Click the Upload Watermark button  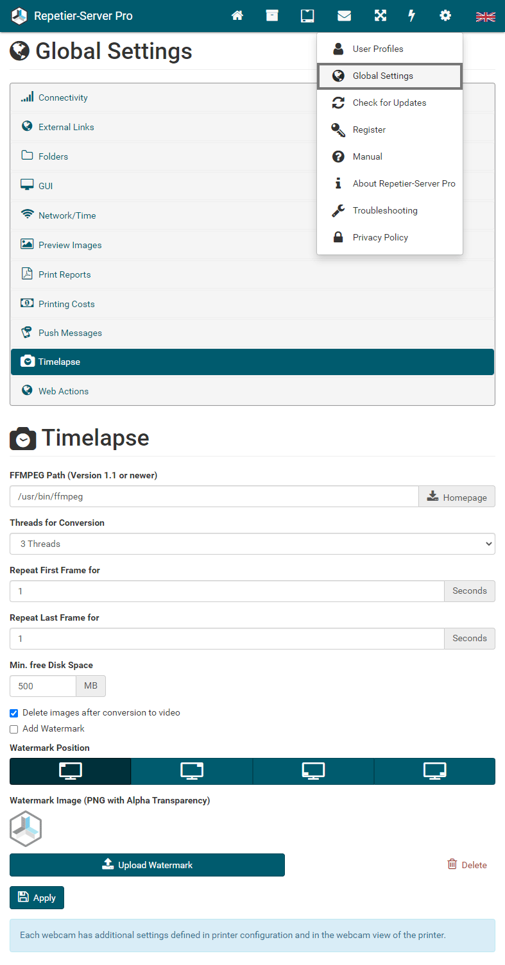[x=147, y=865]
